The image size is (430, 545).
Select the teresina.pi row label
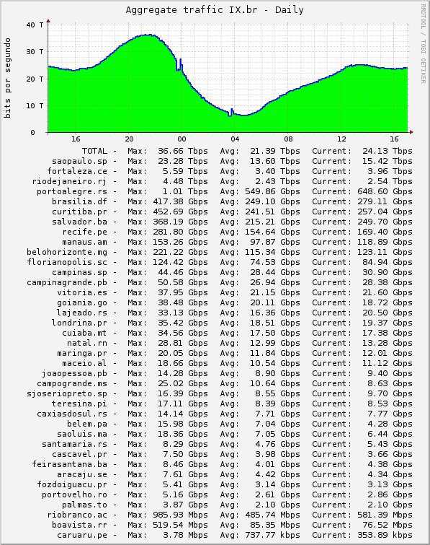tap(79, 404)
